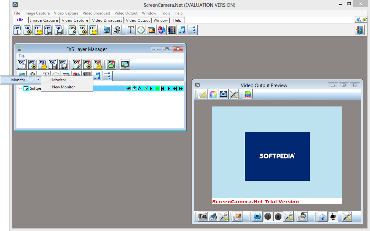Image resolution: width=370 pixels, height=231 pixels.
Task: Click the picture layer icon in main toolbar
Action: pyautogui.click(x=151, y=30)
